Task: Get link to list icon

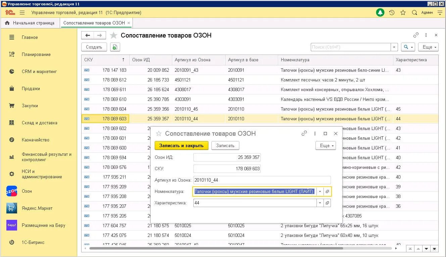Action: (416, 35)
